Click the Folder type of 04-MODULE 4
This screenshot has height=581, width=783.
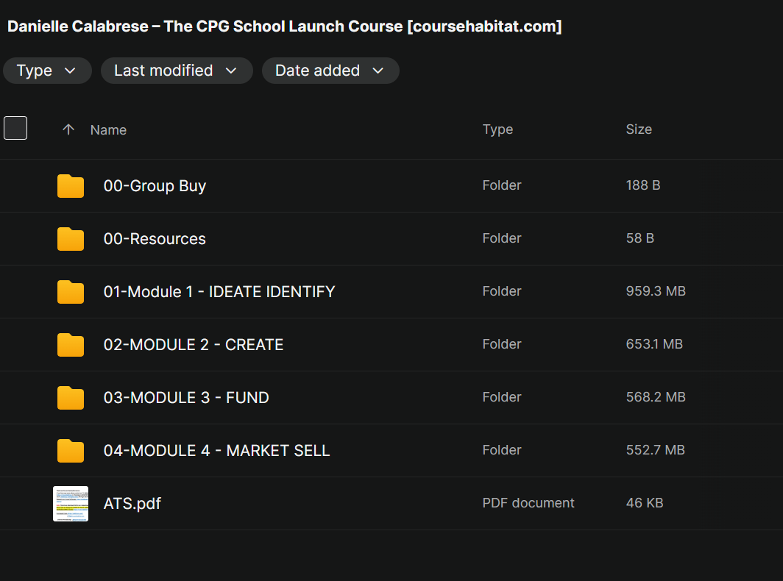click(x=502, y=450)
